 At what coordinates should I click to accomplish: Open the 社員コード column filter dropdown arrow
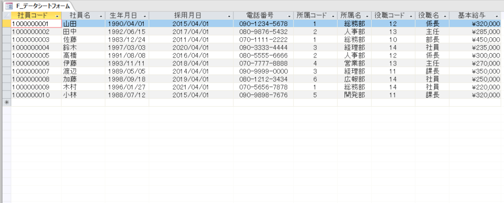tap(57, 16)
